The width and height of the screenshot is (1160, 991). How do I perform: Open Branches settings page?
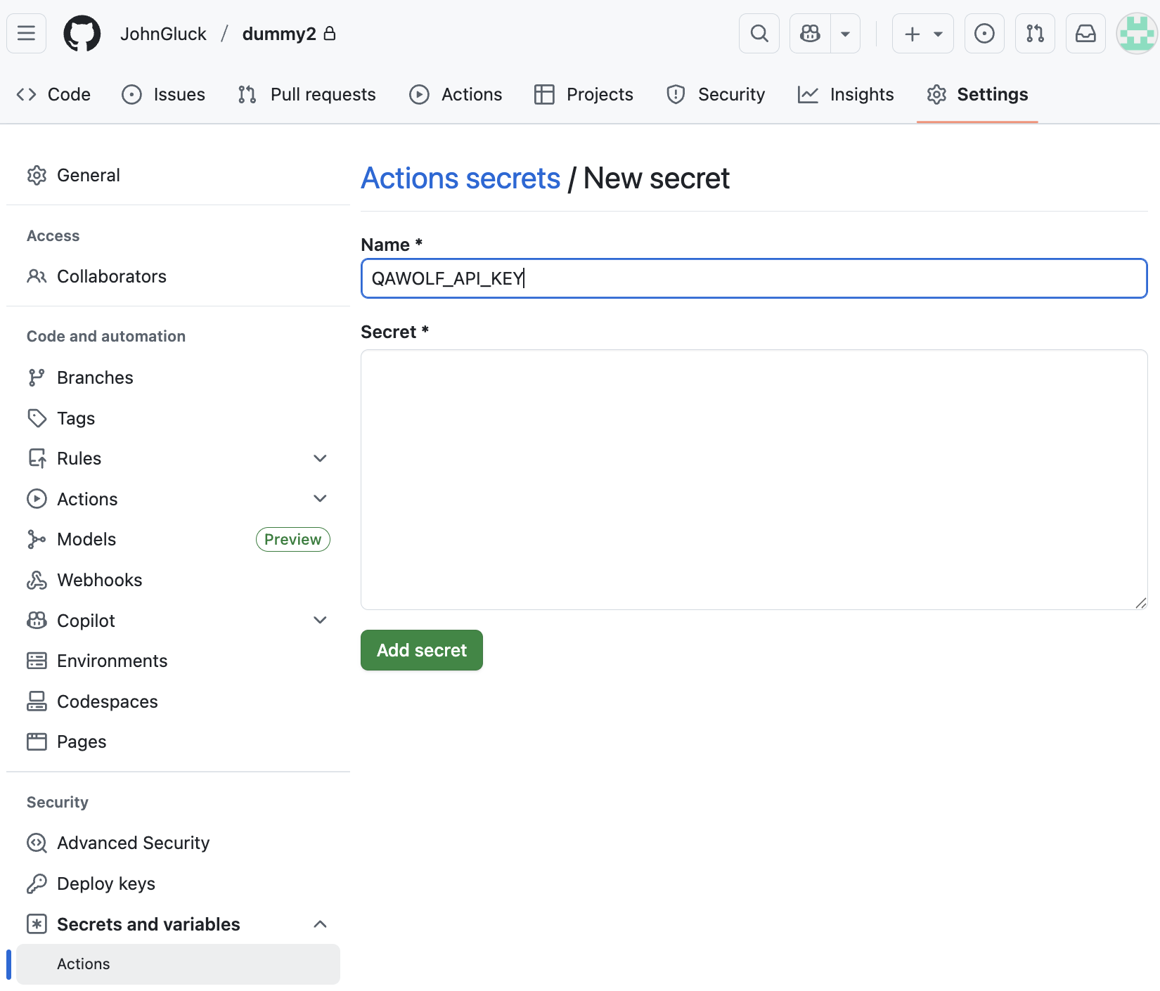178,377
